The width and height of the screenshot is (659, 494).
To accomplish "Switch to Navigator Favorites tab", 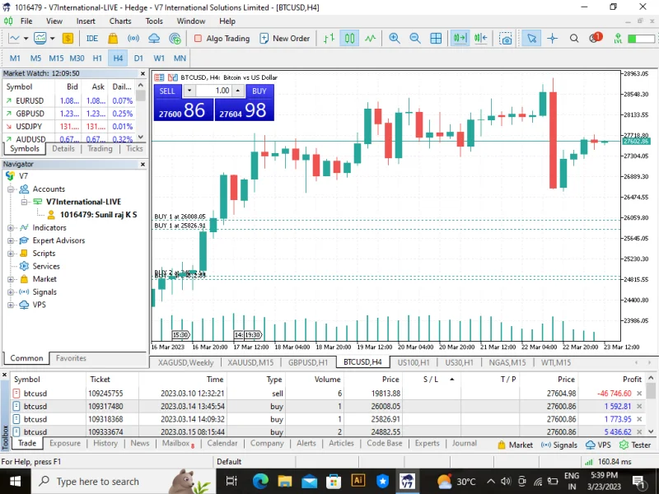I will [x=71, y=358].
